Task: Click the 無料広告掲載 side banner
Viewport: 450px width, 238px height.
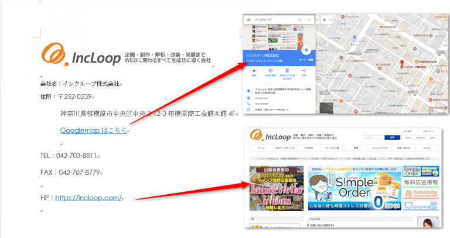Action: pos(421,182)
